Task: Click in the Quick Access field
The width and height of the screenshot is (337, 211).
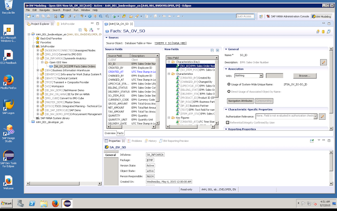Action: point(245,16)
